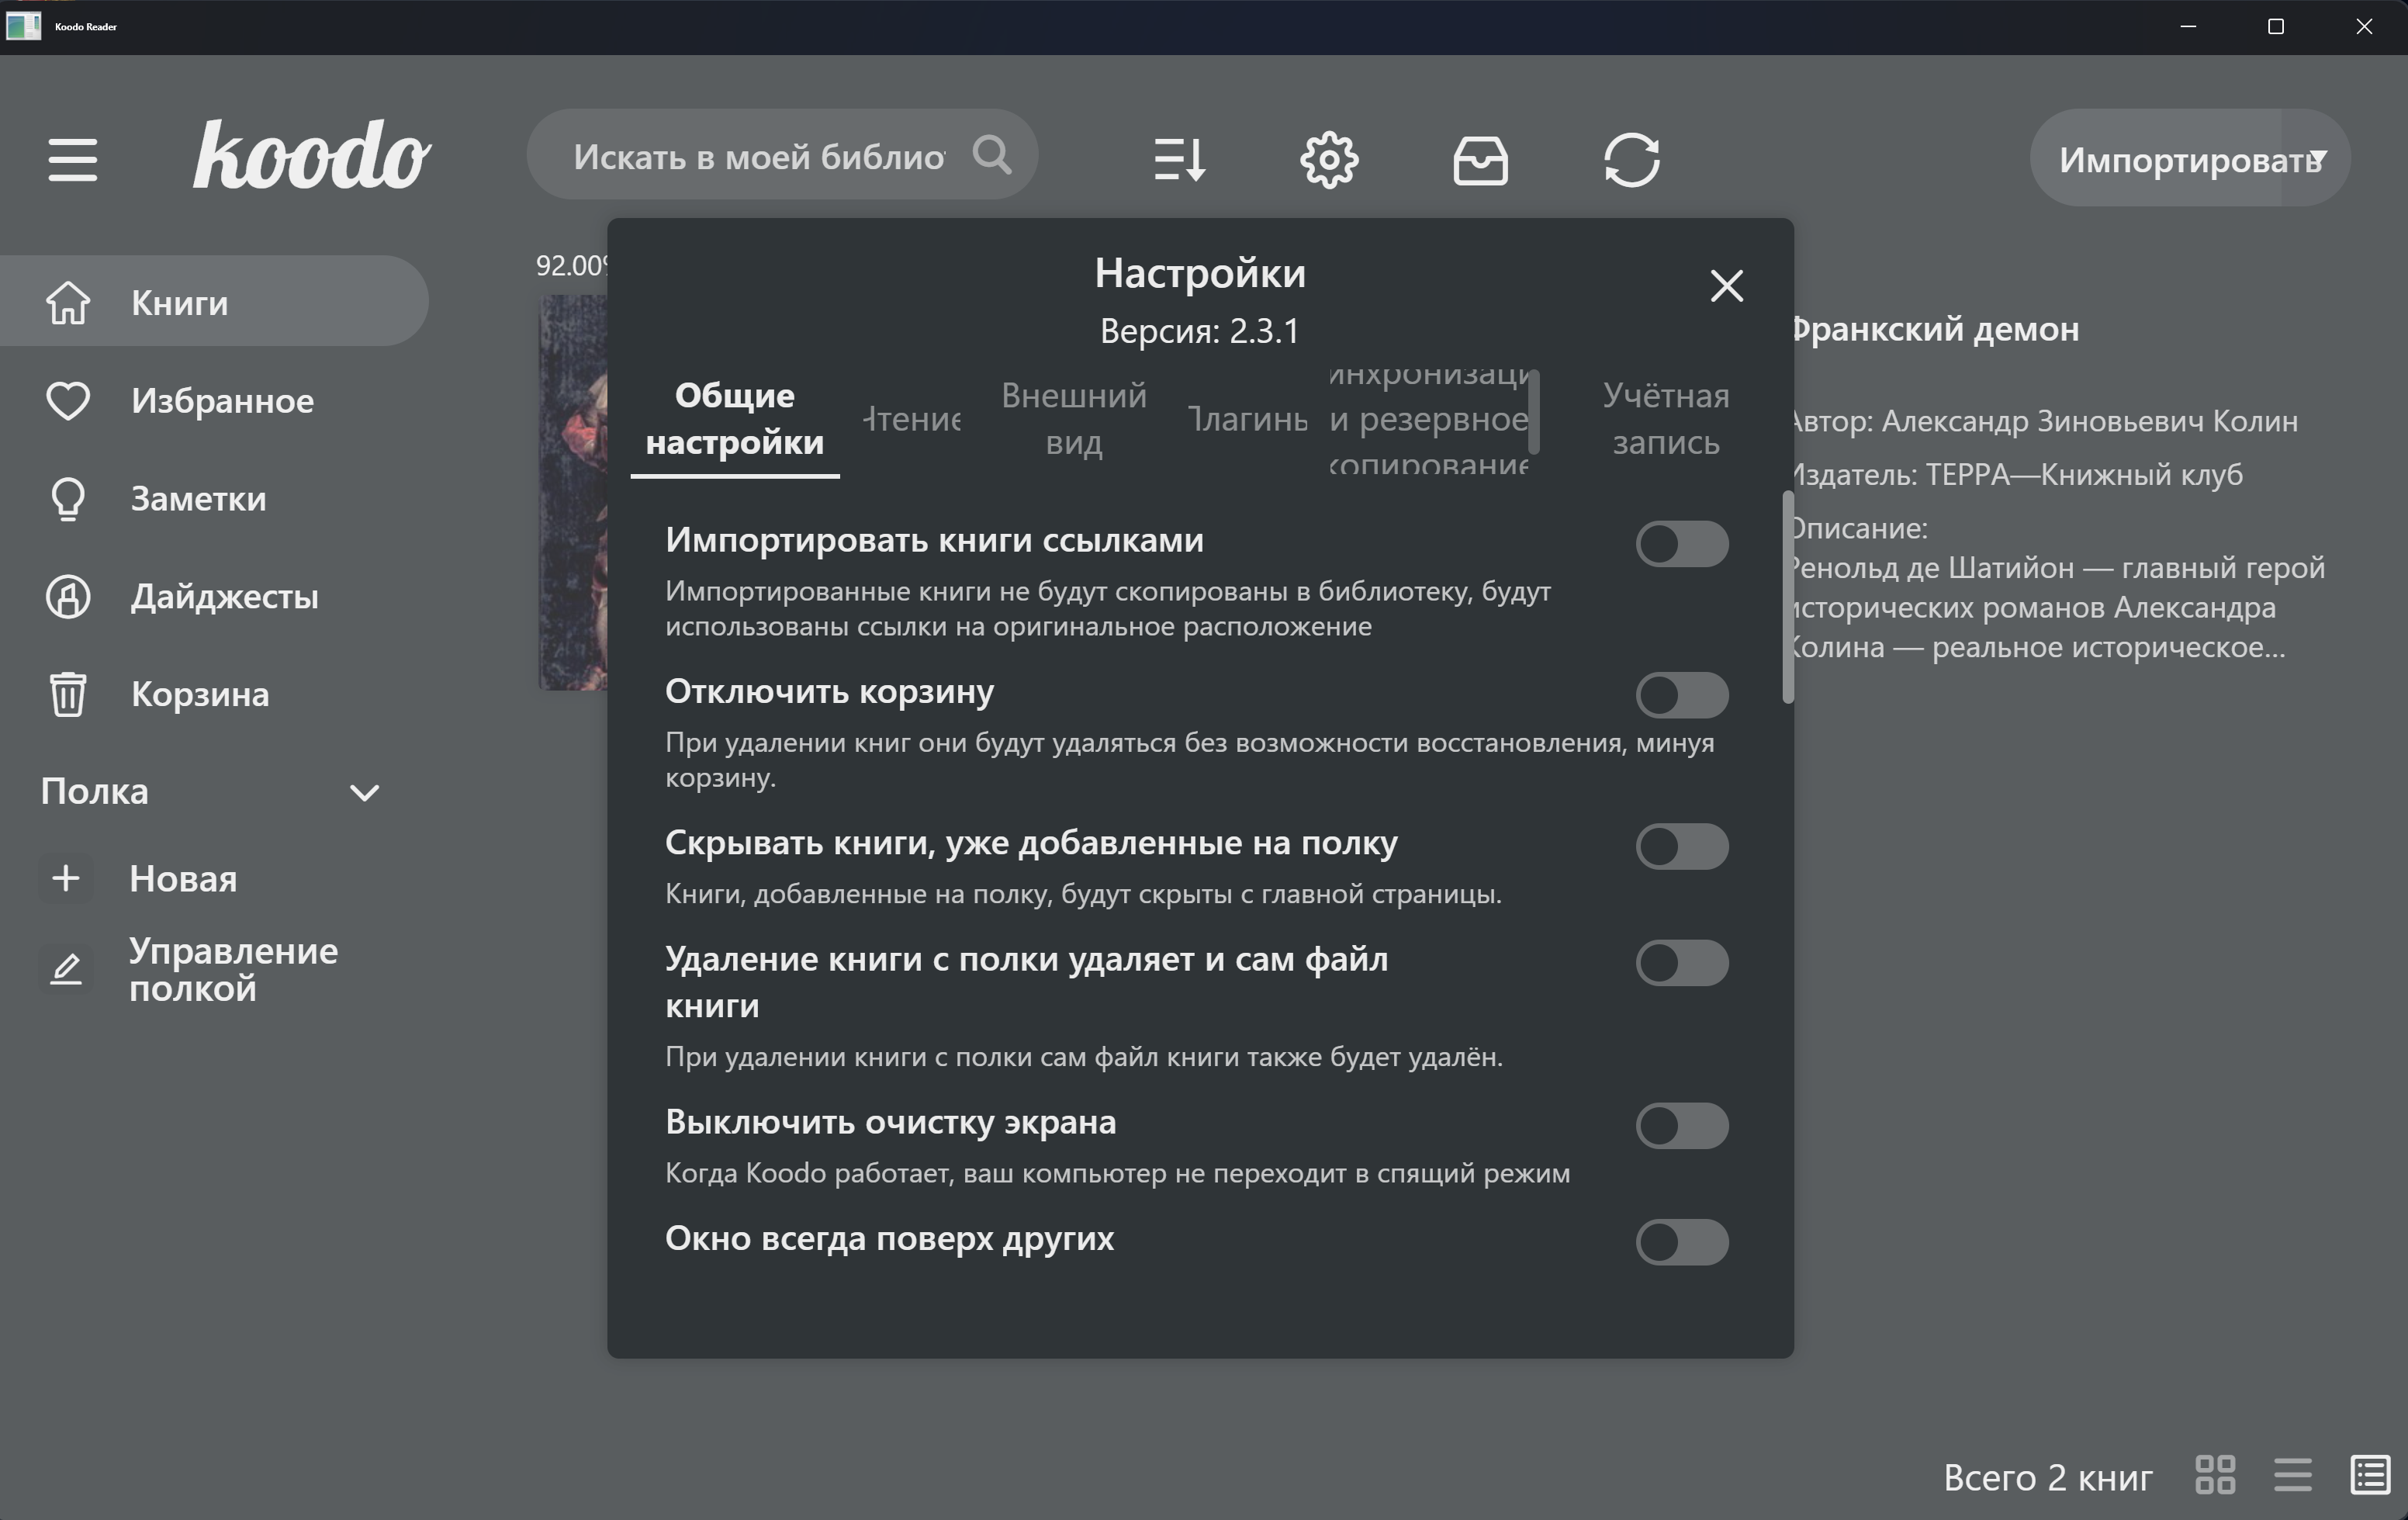Click the book title Франкский демон
This screenshot has height=1520, width=2408.
1933,329
